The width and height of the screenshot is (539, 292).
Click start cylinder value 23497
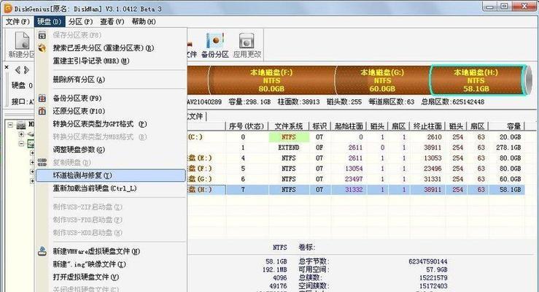pos(354,179)
